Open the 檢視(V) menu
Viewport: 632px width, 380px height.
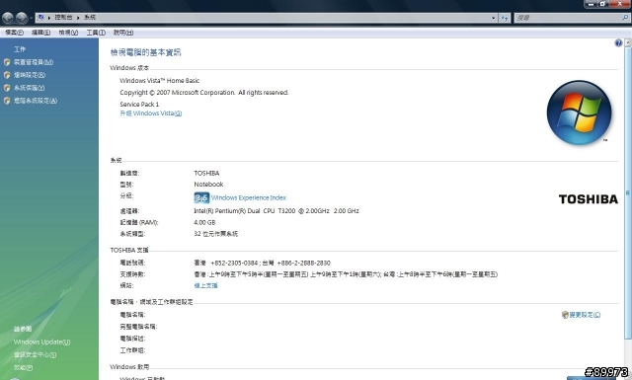[x=68, y=33]
